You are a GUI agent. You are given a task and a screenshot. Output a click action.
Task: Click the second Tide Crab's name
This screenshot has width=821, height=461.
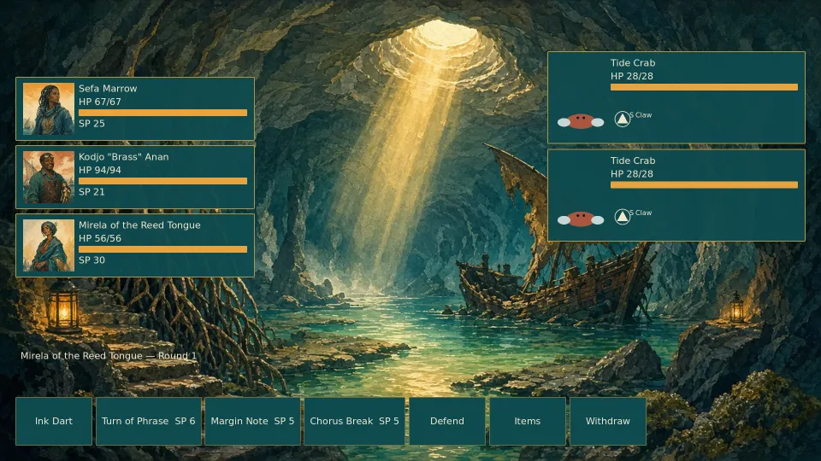point(633,160)
